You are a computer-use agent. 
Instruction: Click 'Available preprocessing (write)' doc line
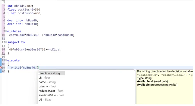coord(157,85)
